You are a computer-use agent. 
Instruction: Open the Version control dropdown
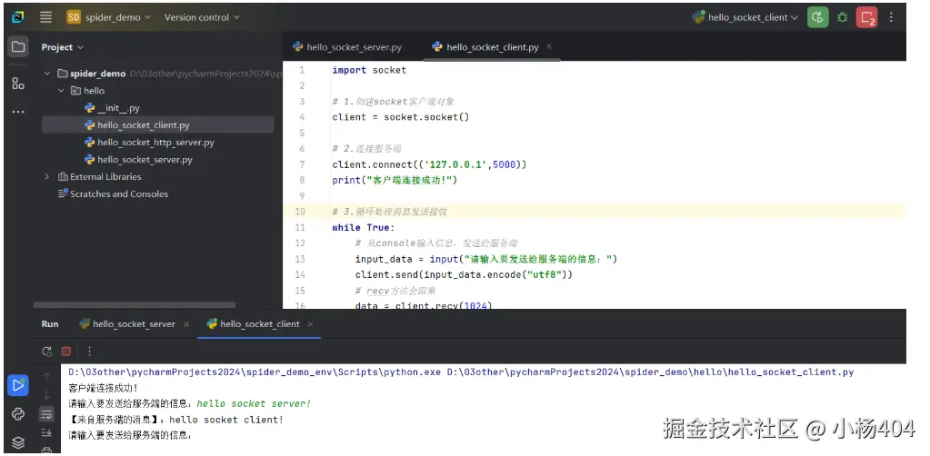coord(202,17)
